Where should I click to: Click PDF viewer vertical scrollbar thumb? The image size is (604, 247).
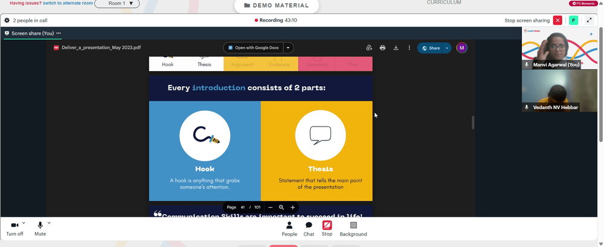(473, 122)
